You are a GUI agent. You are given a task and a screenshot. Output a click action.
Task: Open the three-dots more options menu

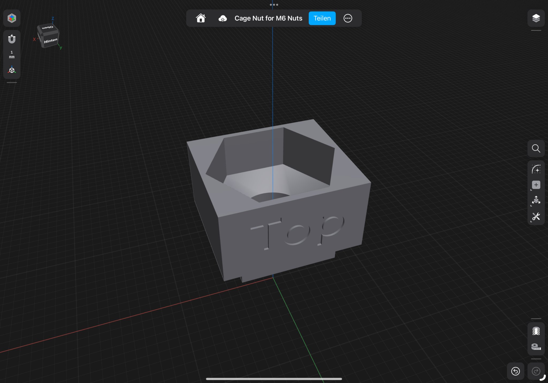[348, 18]
